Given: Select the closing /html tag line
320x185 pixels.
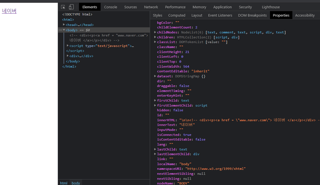Looking at the screenshot, I should (69, 67).
